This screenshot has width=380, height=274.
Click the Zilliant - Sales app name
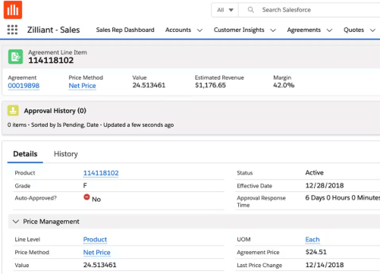54,30
